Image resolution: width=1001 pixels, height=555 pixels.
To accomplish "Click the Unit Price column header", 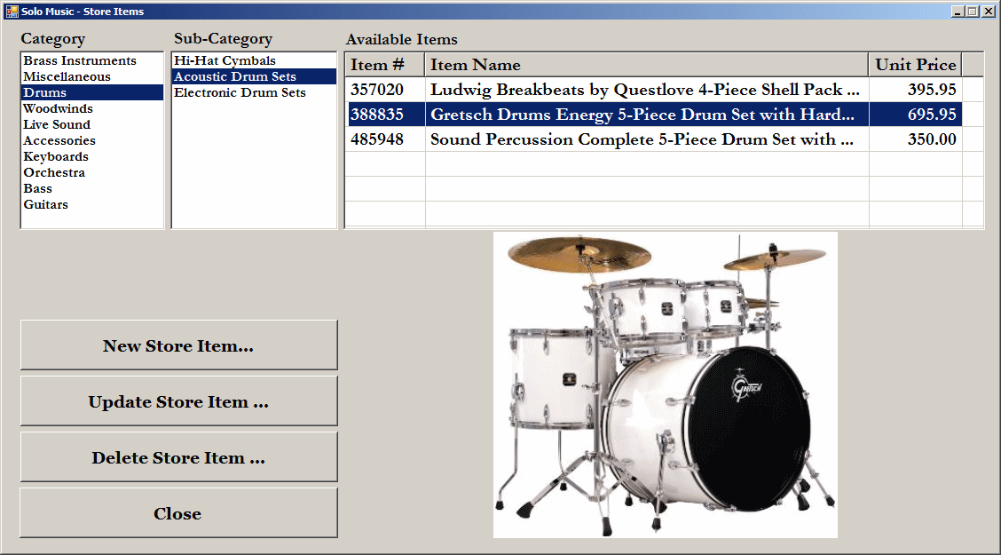I will [x=916, y=65].
